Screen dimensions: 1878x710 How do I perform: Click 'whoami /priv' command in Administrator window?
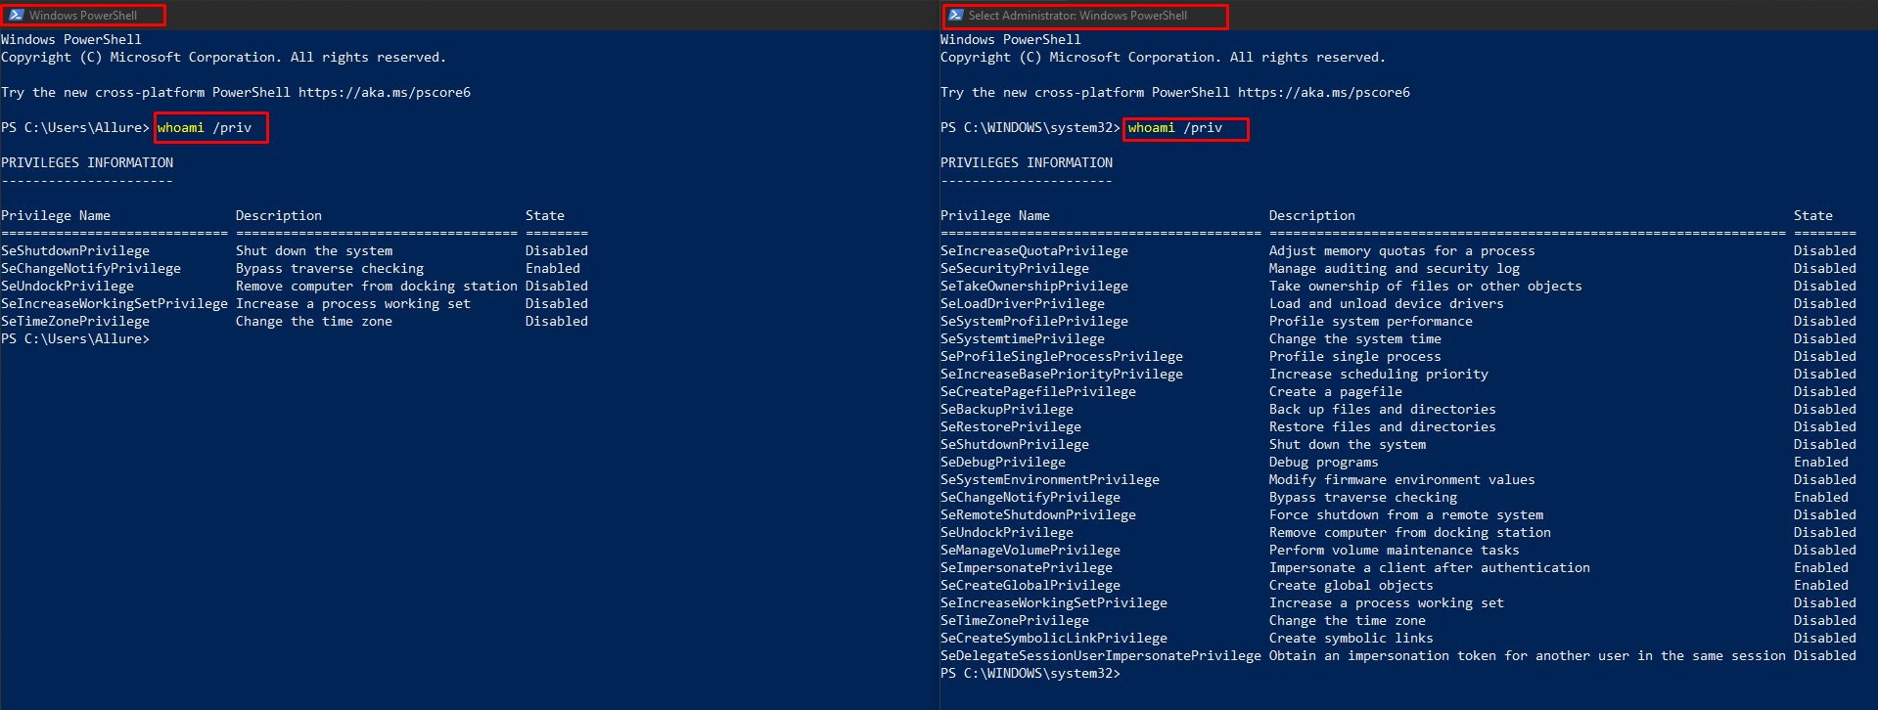coord(1175,128)
